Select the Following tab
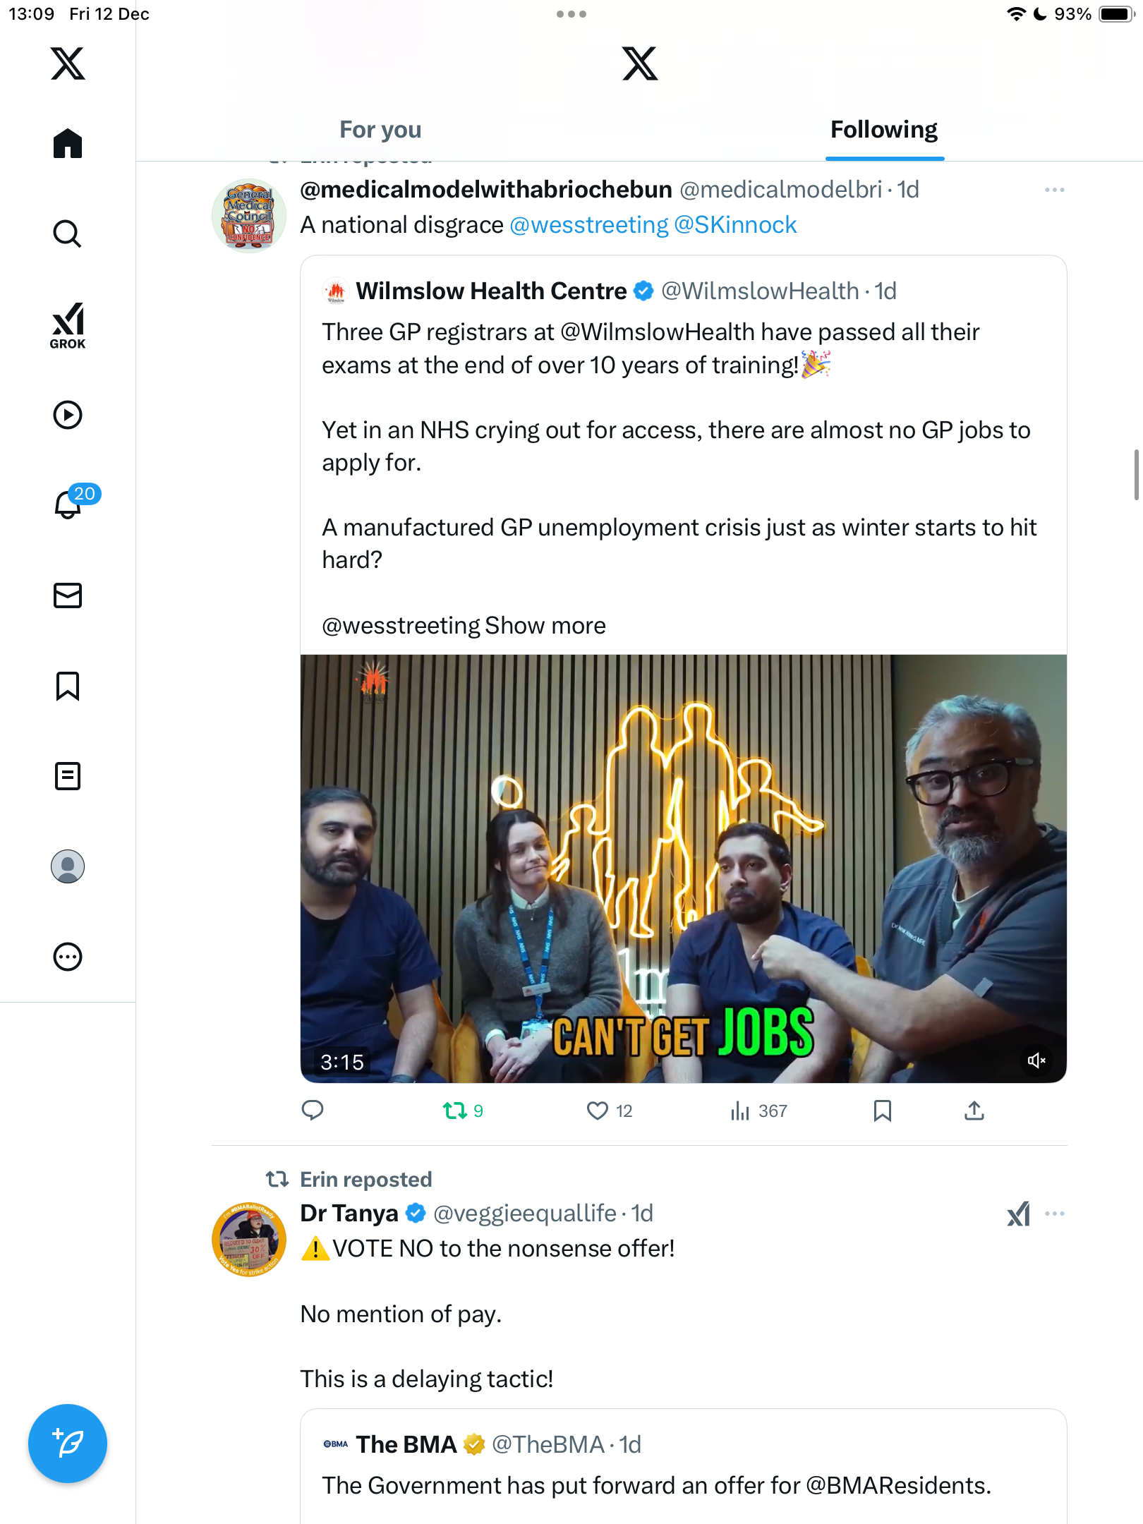This screenshot has height=1524, width=1143. pos(883,130)
